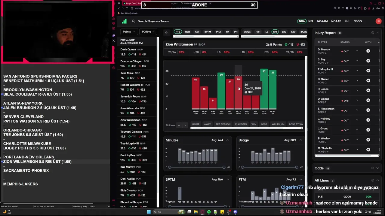Viewport: 385px width, 216px height.
Task: Open the POR vs matchup dropdown
Action: tap(148, 31)
